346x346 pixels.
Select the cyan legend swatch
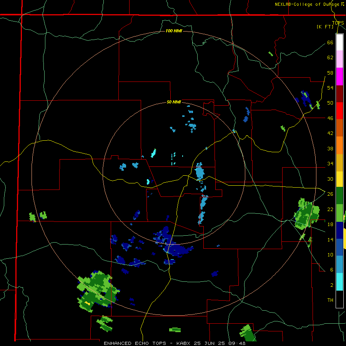(339, 282)
